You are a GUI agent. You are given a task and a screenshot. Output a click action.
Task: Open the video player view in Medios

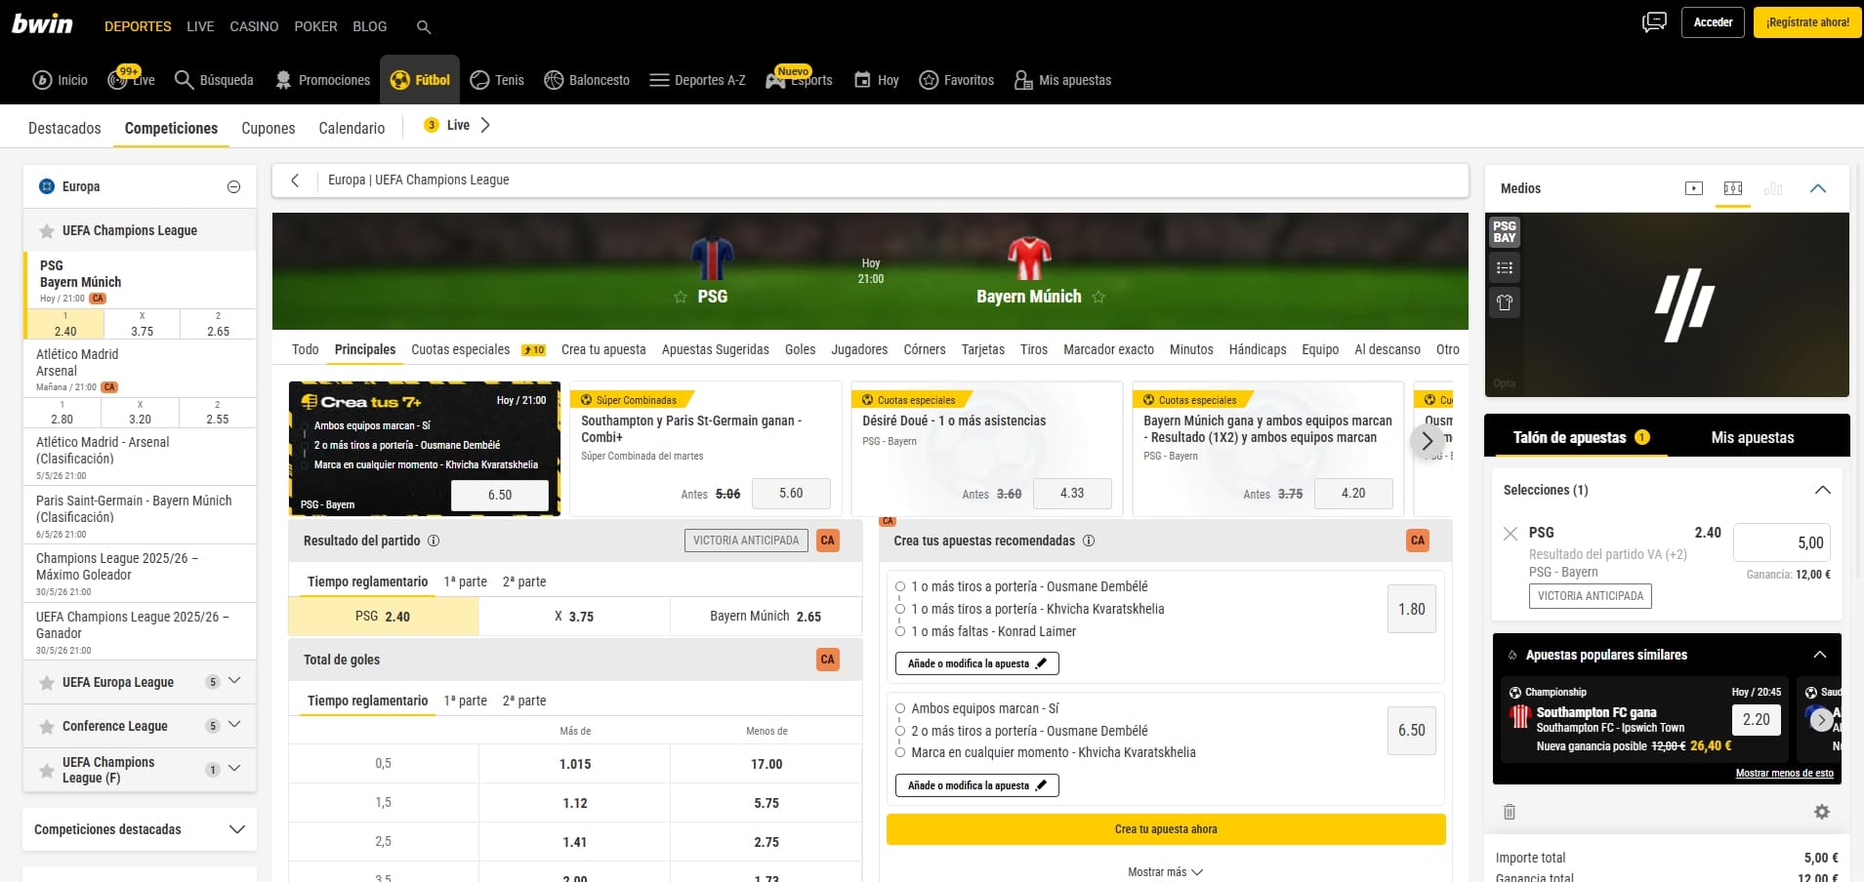[x=1694, y=188]
